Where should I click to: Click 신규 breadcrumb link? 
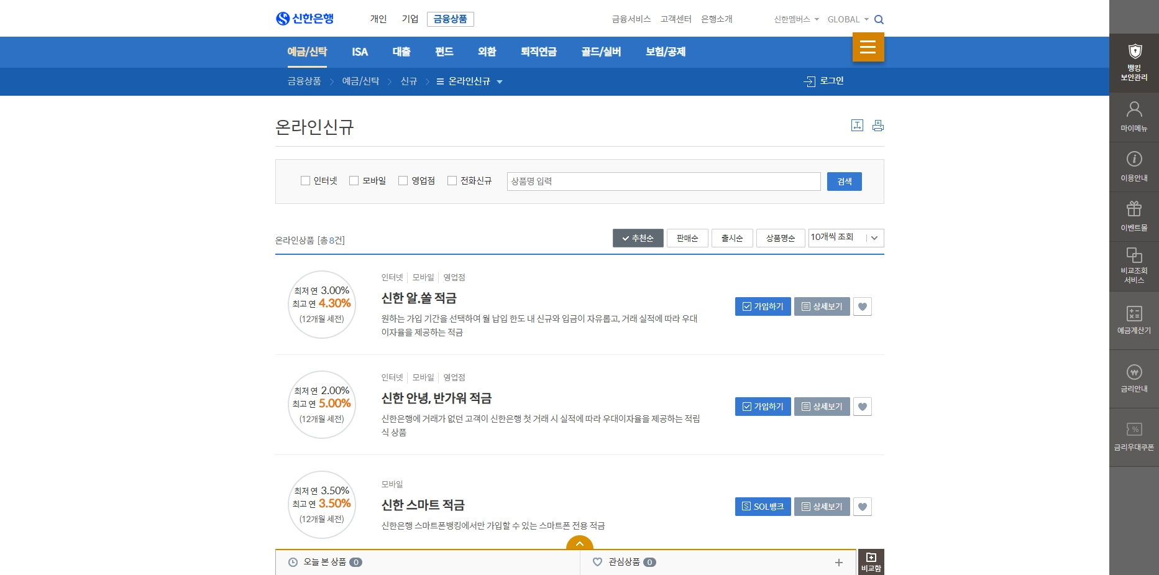click(x=408, y=81)
